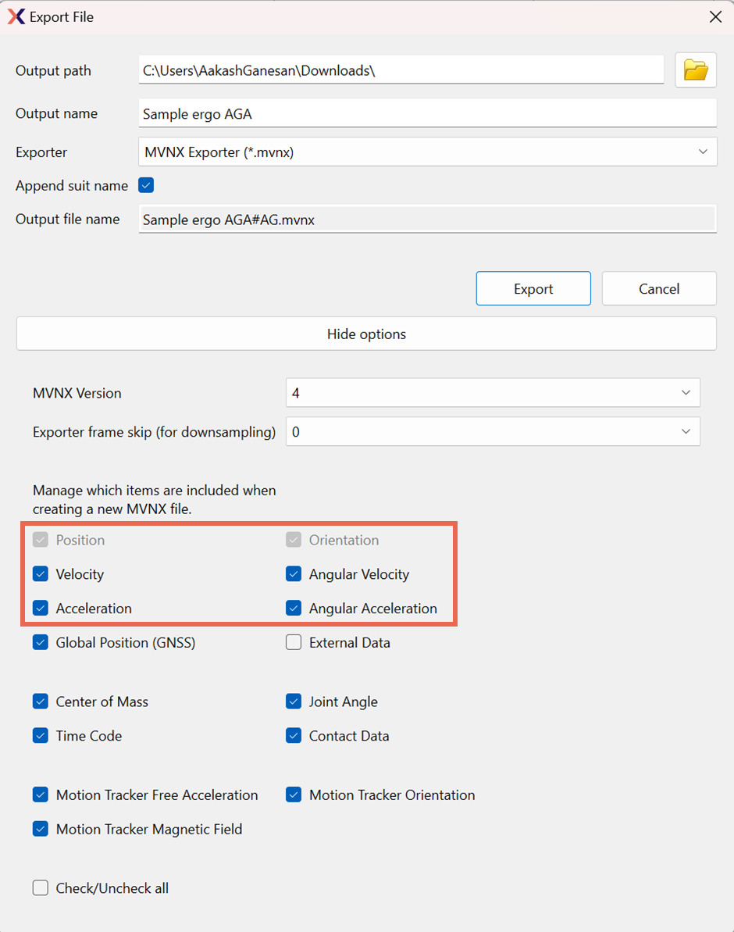Disable Global Position (GNSS) export
734x932 pixels.
pos(40,642)
